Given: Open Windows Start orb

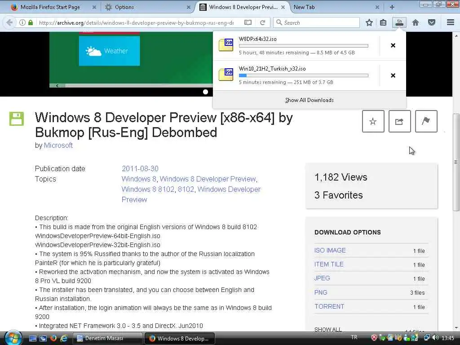Looking at the screenshot, I should pyautogui.click(x=13, y=338).
